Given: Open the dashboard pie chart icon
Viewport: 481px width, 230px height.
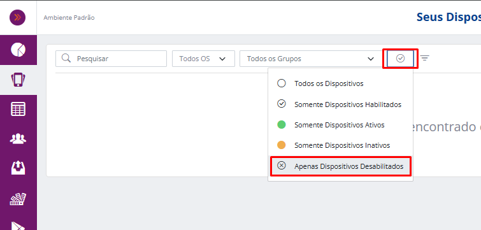Looking at the screenshot, I should (18, 50).
